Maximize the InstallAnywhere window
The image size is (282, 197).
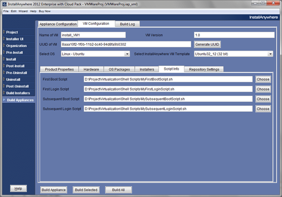coord(263,3)
